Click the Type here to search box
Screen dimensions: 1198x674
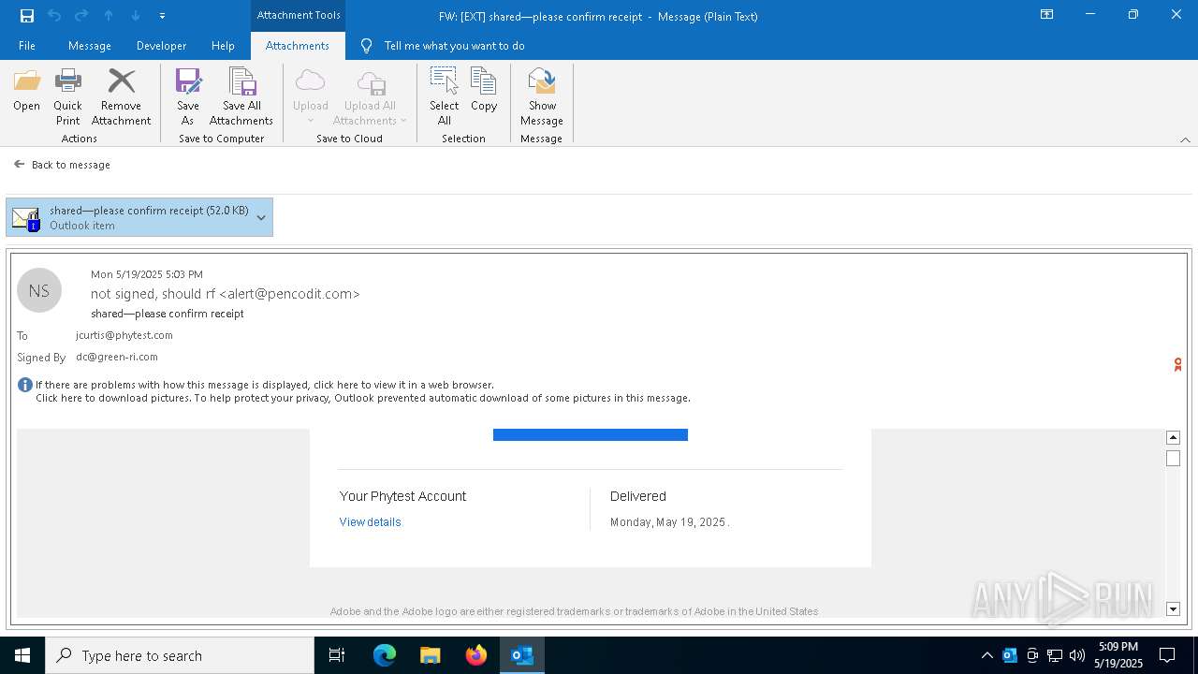pos(180,655)
